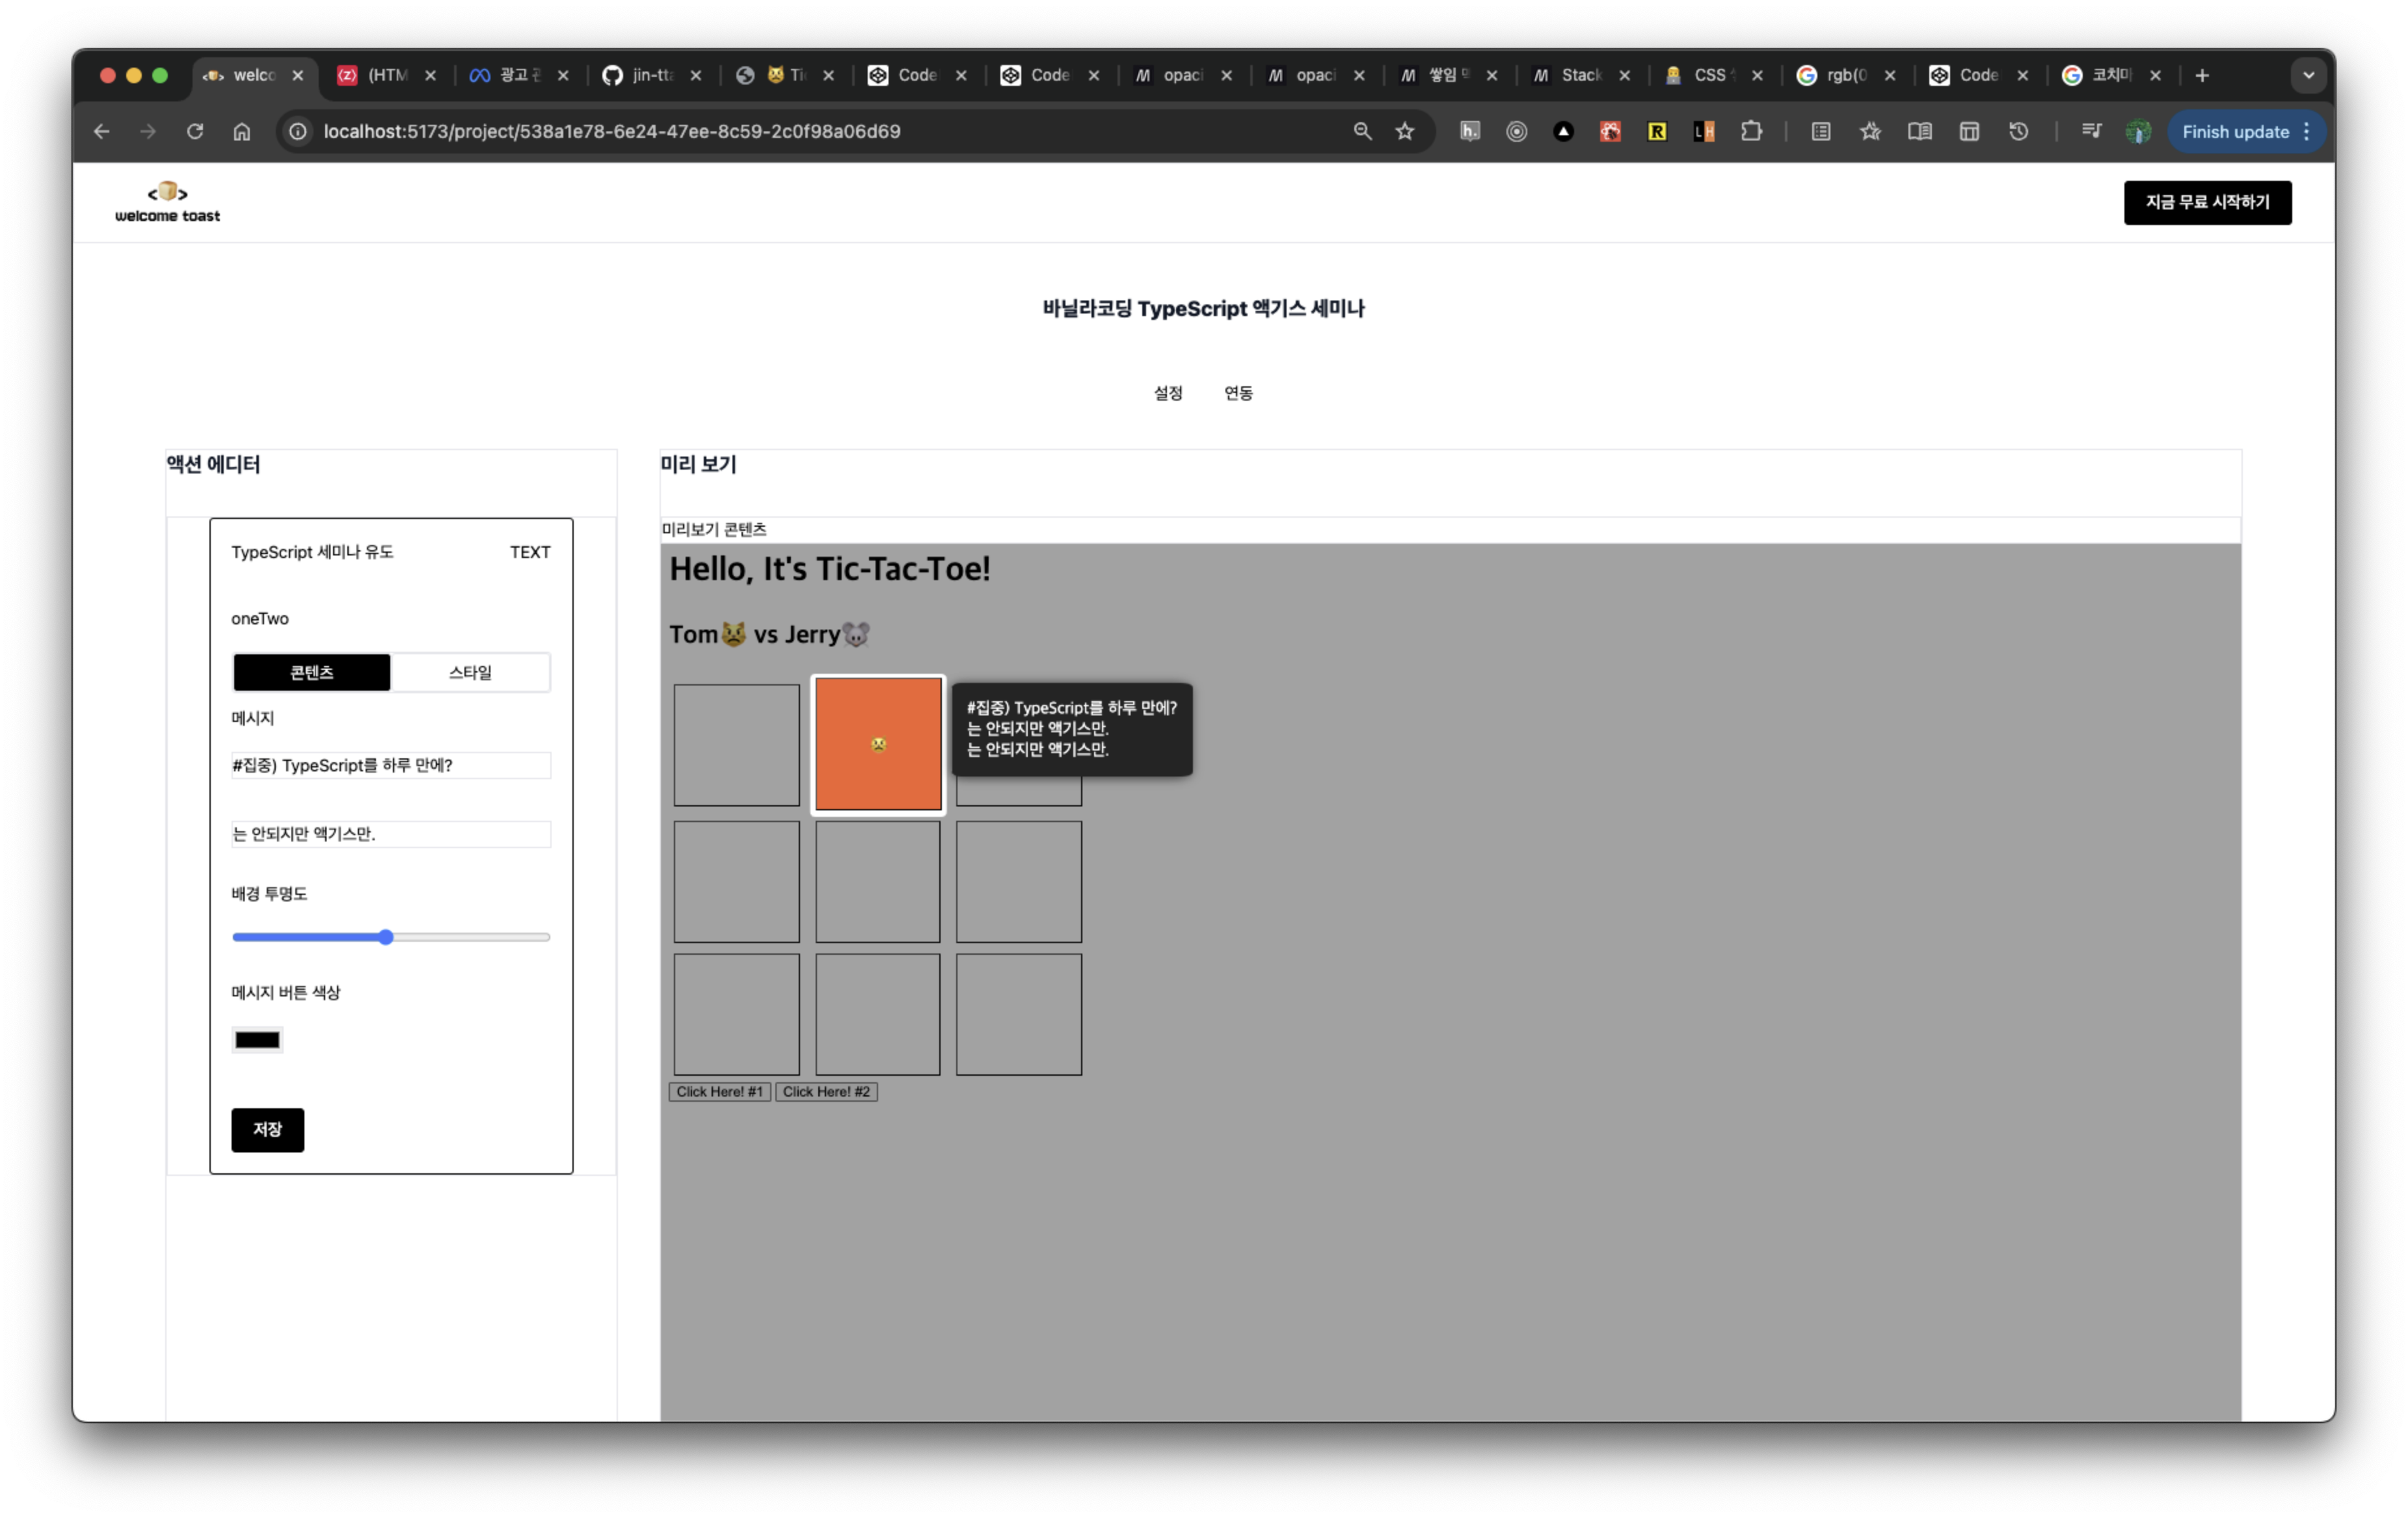This screenshot has height=1518, width=2408.
Task: Open the 연동 tab
Action: 1238,393
